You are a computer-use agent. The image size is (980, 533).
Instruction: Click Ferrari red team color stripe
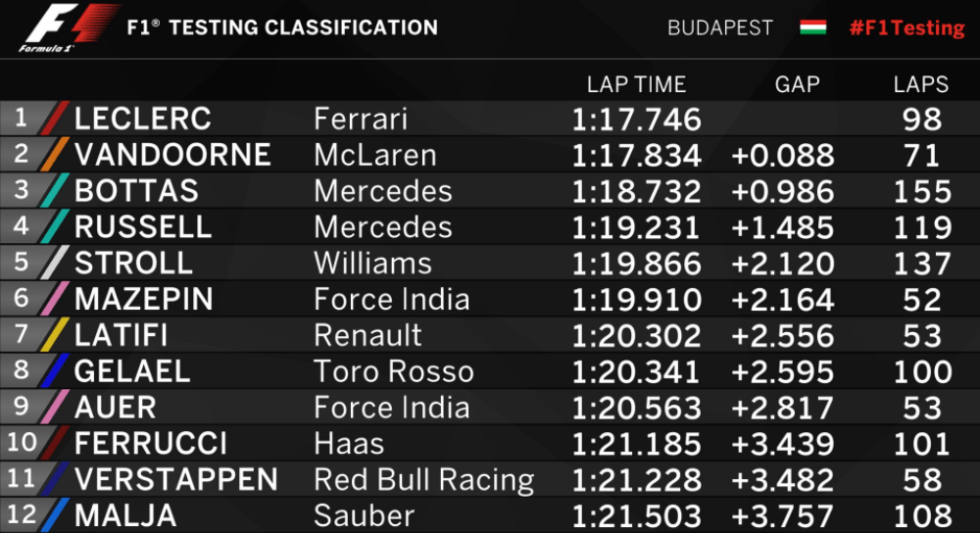(x=54, y=119)
